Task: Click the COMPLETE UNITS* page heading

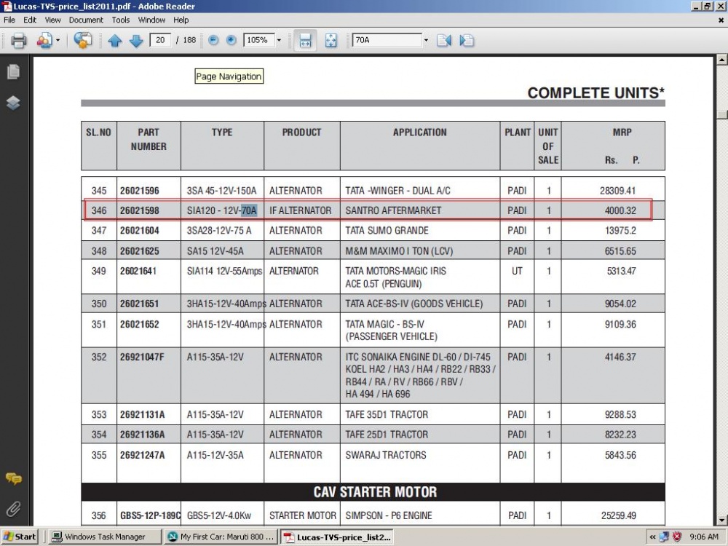Action: pyautogui.click(x=596, y=93)
